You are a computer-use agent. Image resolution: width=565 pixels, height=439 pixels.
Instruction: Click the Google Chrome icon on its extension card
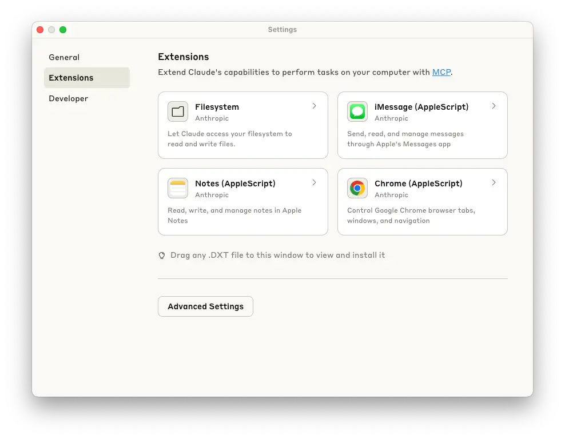[357, 188]
